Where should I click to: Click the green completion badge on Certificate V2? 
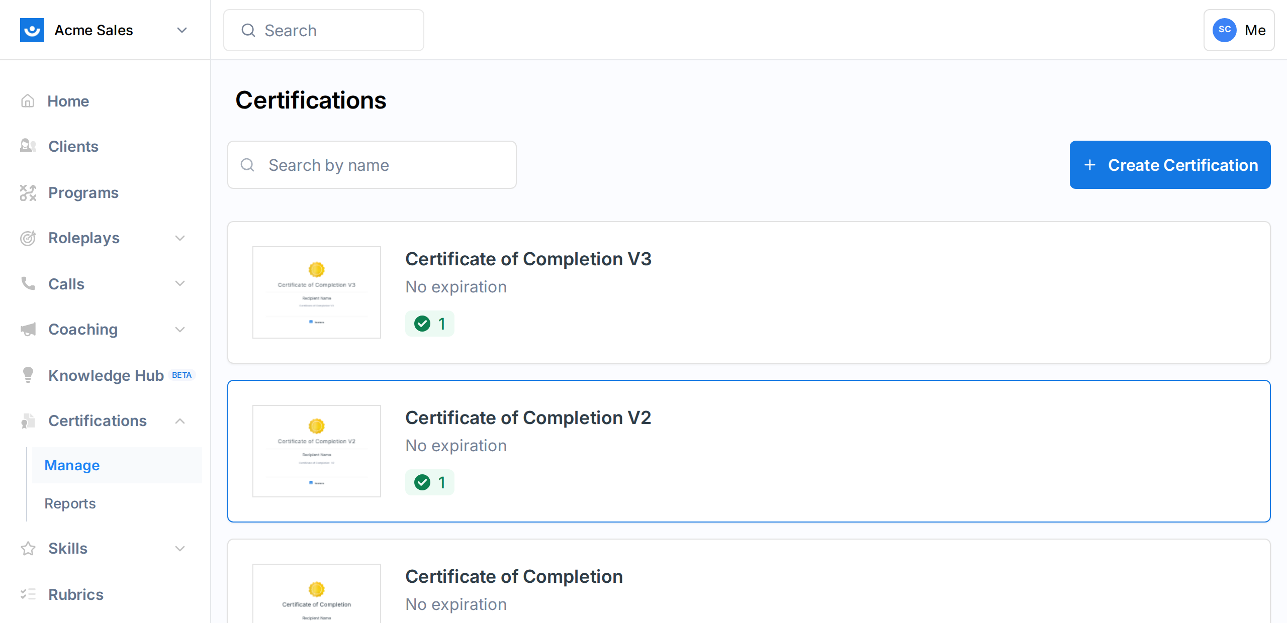click(x=429, y=482)
